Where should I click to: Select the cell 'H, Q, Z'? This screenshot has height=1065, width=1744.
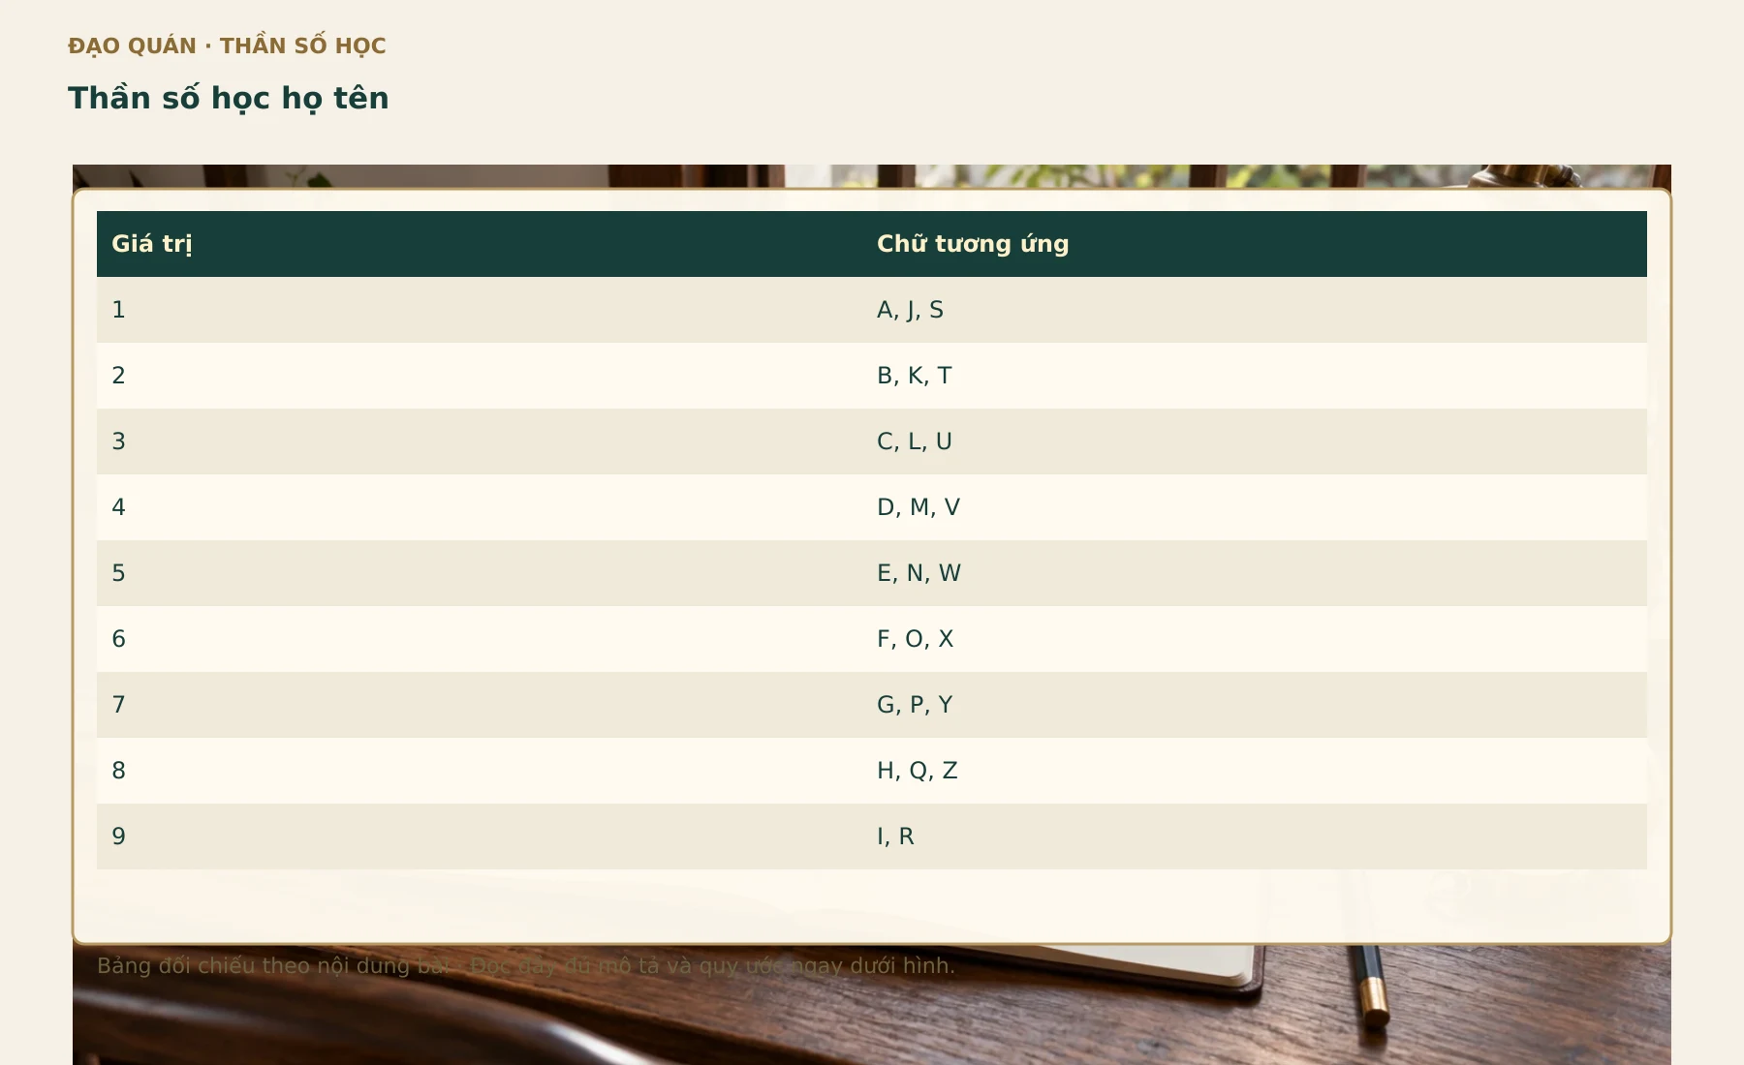1255,771
